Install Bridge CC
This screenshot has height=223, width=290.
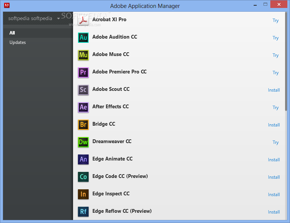point(274,125)
